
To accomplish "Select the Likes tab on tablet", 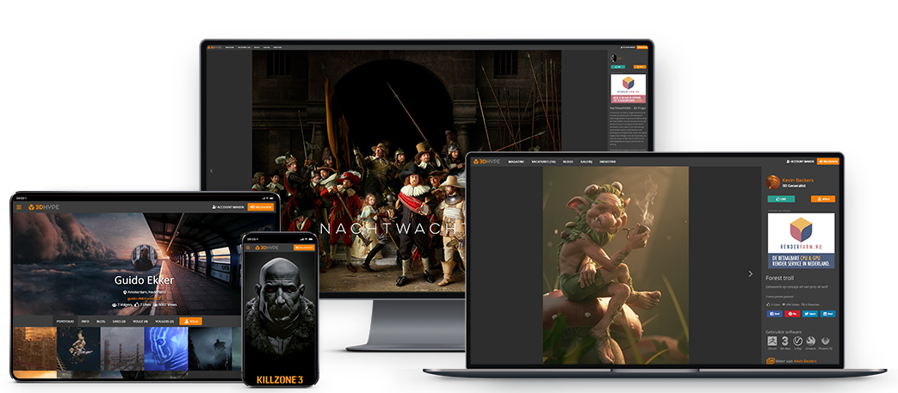I will [x=119, y=322].
